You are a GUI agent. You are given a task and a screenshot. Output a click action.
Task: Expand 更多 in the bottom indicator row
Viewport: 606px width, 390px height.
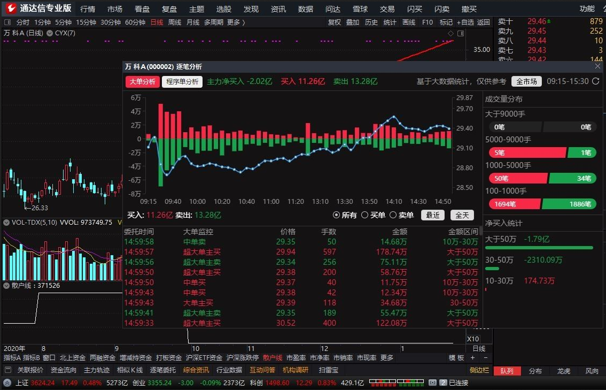[386, 358]
